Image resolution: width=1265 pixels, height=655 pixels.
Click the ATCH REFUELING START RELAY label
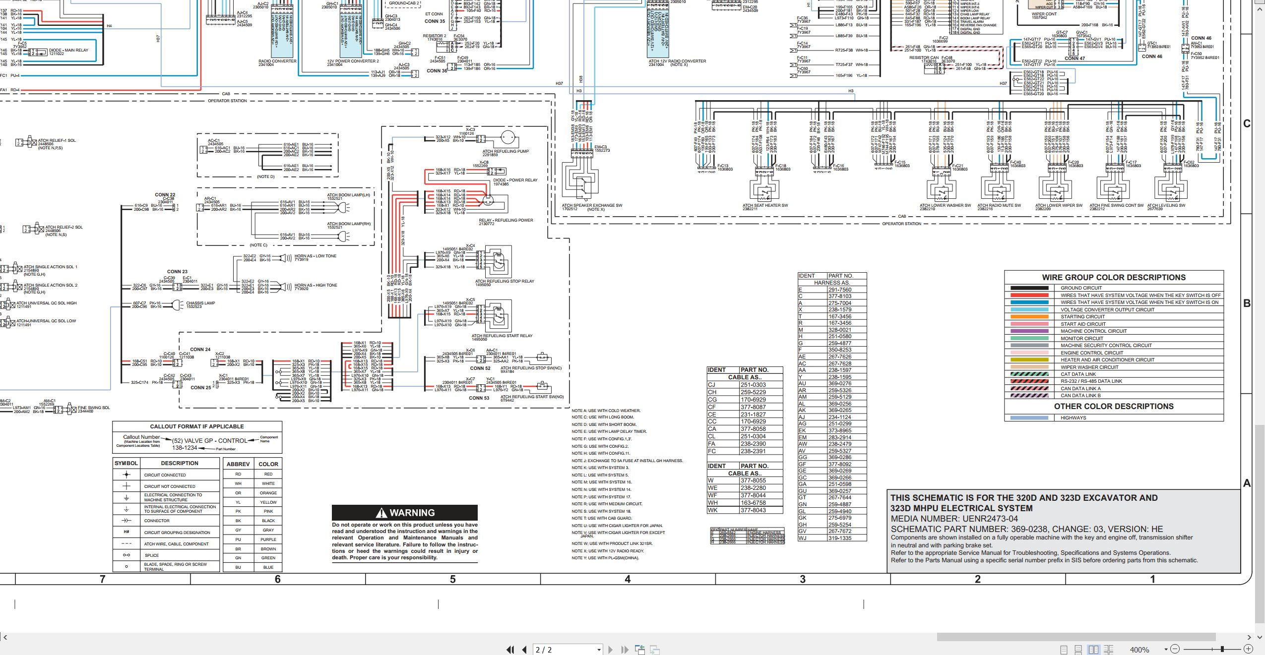point(502,336)
